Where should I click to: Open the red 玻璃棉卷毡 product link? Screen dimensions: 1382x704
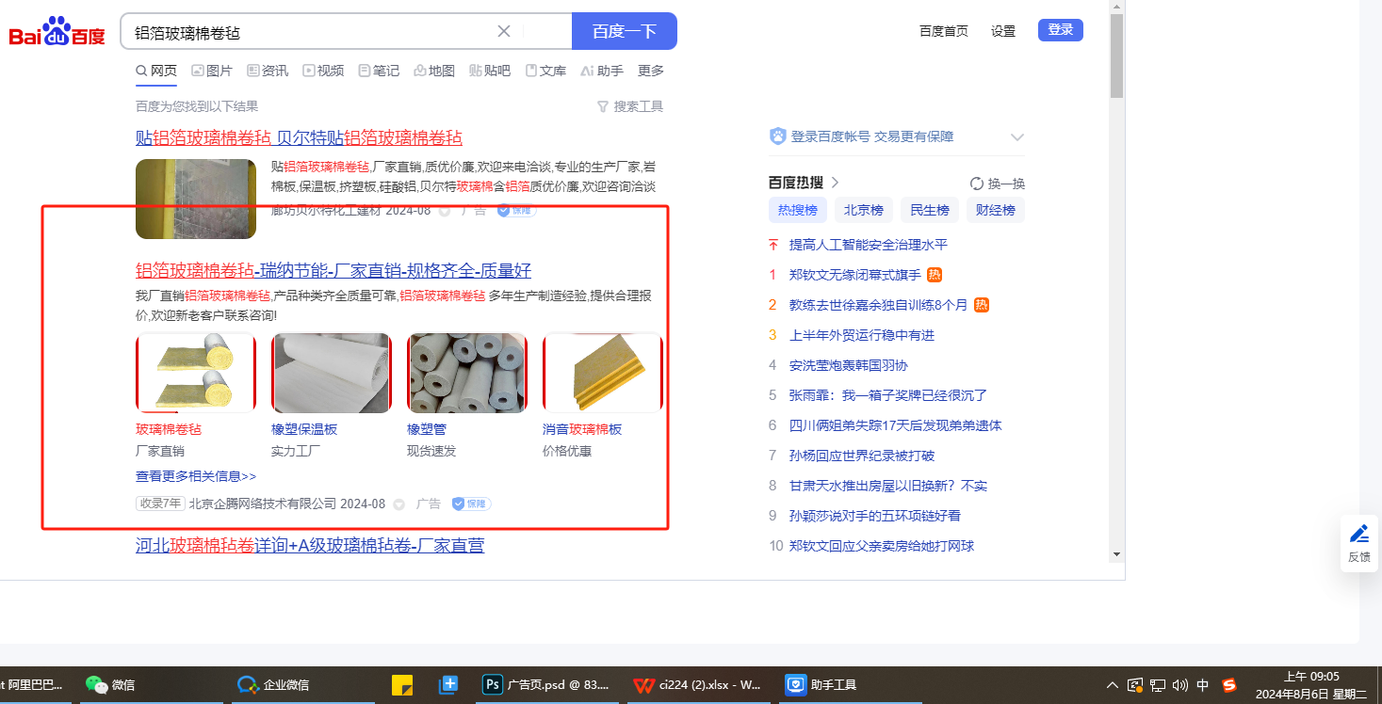pos(169,429)
